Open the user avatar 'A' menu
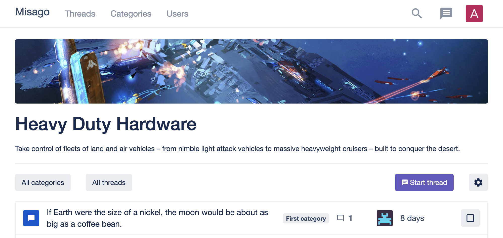The image size is (503, 238). [x=474, y=14]
